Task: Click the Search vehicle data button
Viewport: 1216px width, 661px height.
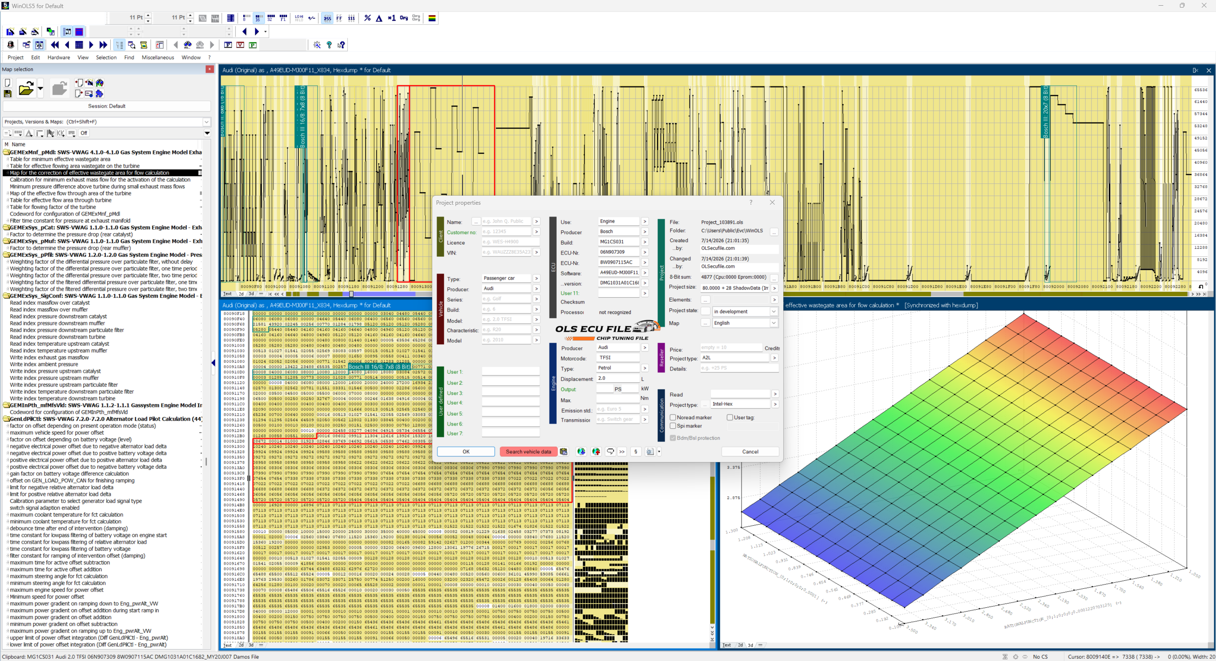Action: point(528,452)
